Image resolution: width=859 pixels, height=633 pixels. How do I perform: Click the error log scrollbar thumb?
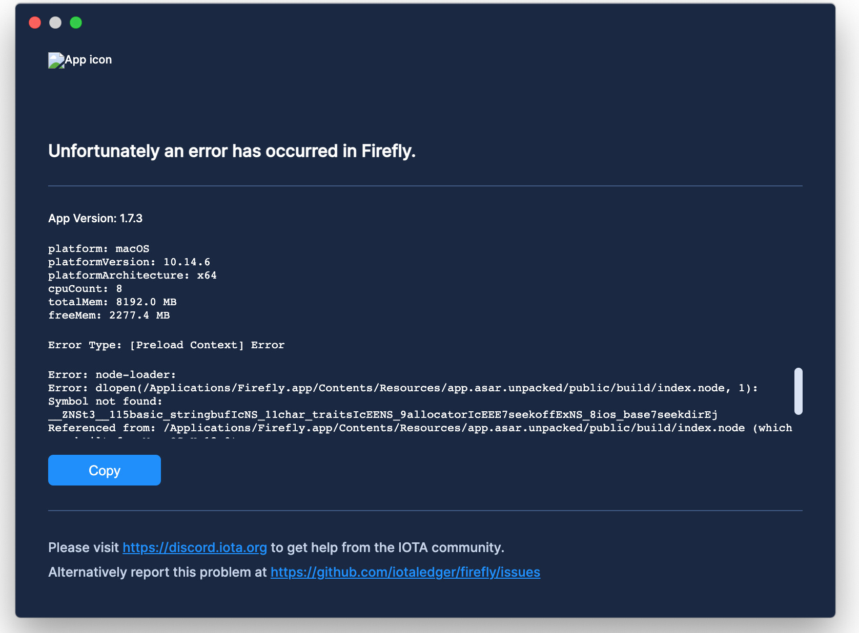[798, 391]
